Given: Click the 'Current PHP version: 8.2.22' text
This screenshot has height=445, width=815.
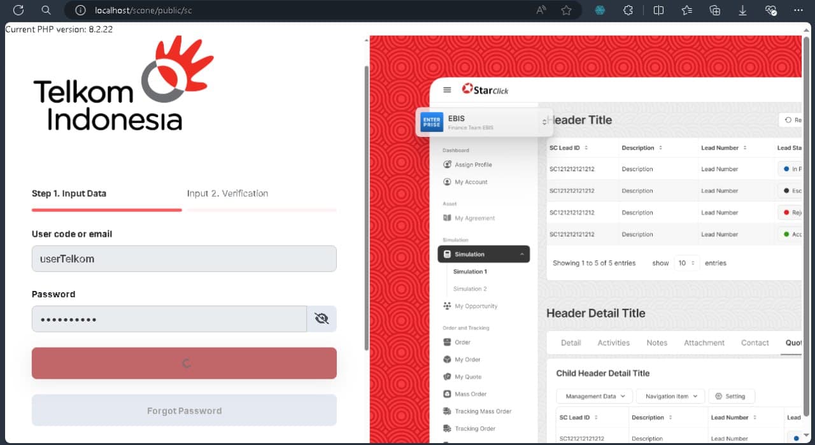Looking at the screenshot, I should (59, 29).
